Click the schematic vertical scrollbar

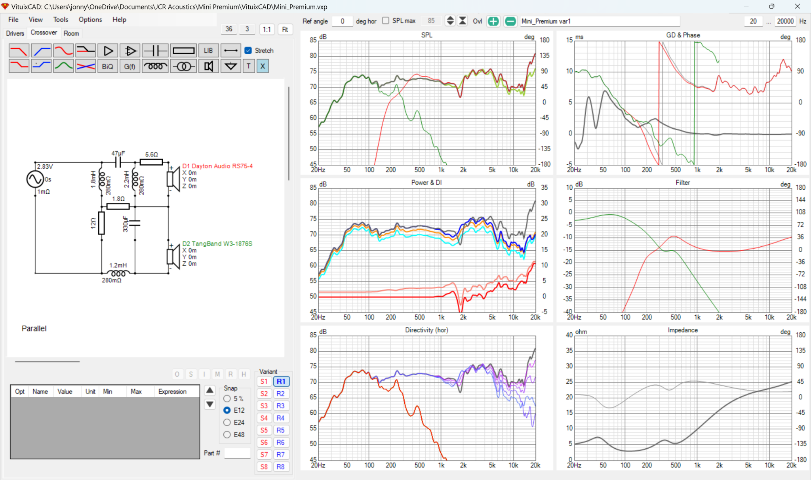(289, 133)
